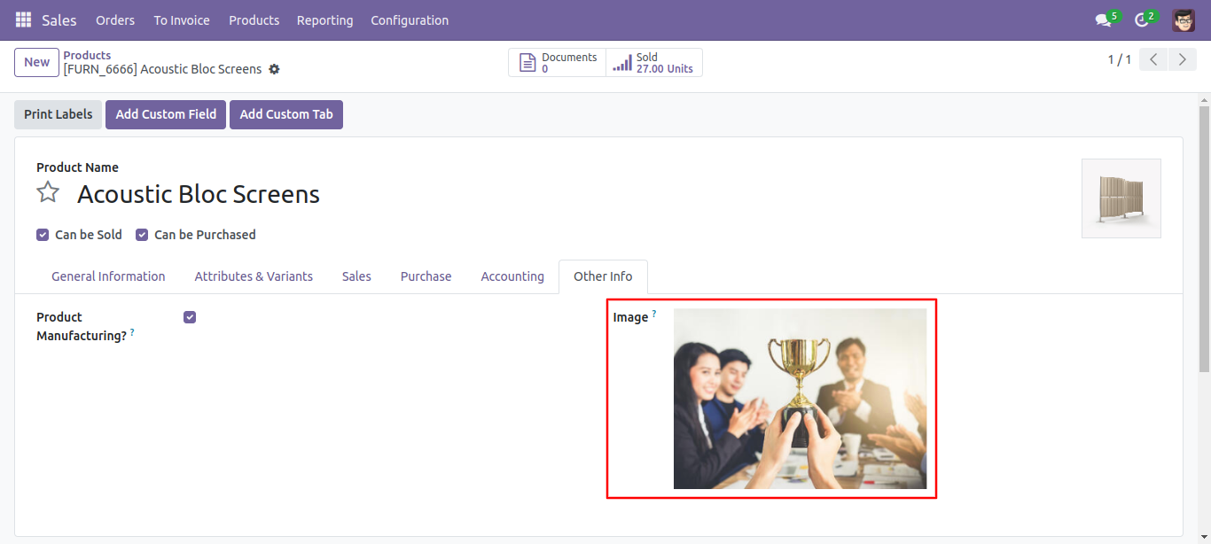1211x544 pixels.
Task: Open the To Invoice menu
Action: point(182,19)
